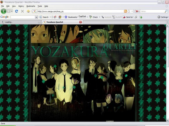Open the dropdown arrow next to PageRank
The image size is (169, 126).
tap(87, 17)
